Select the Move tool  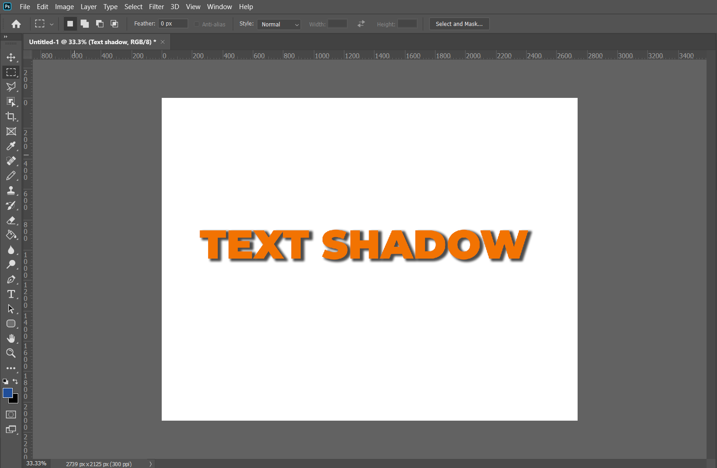click(11, 57)
